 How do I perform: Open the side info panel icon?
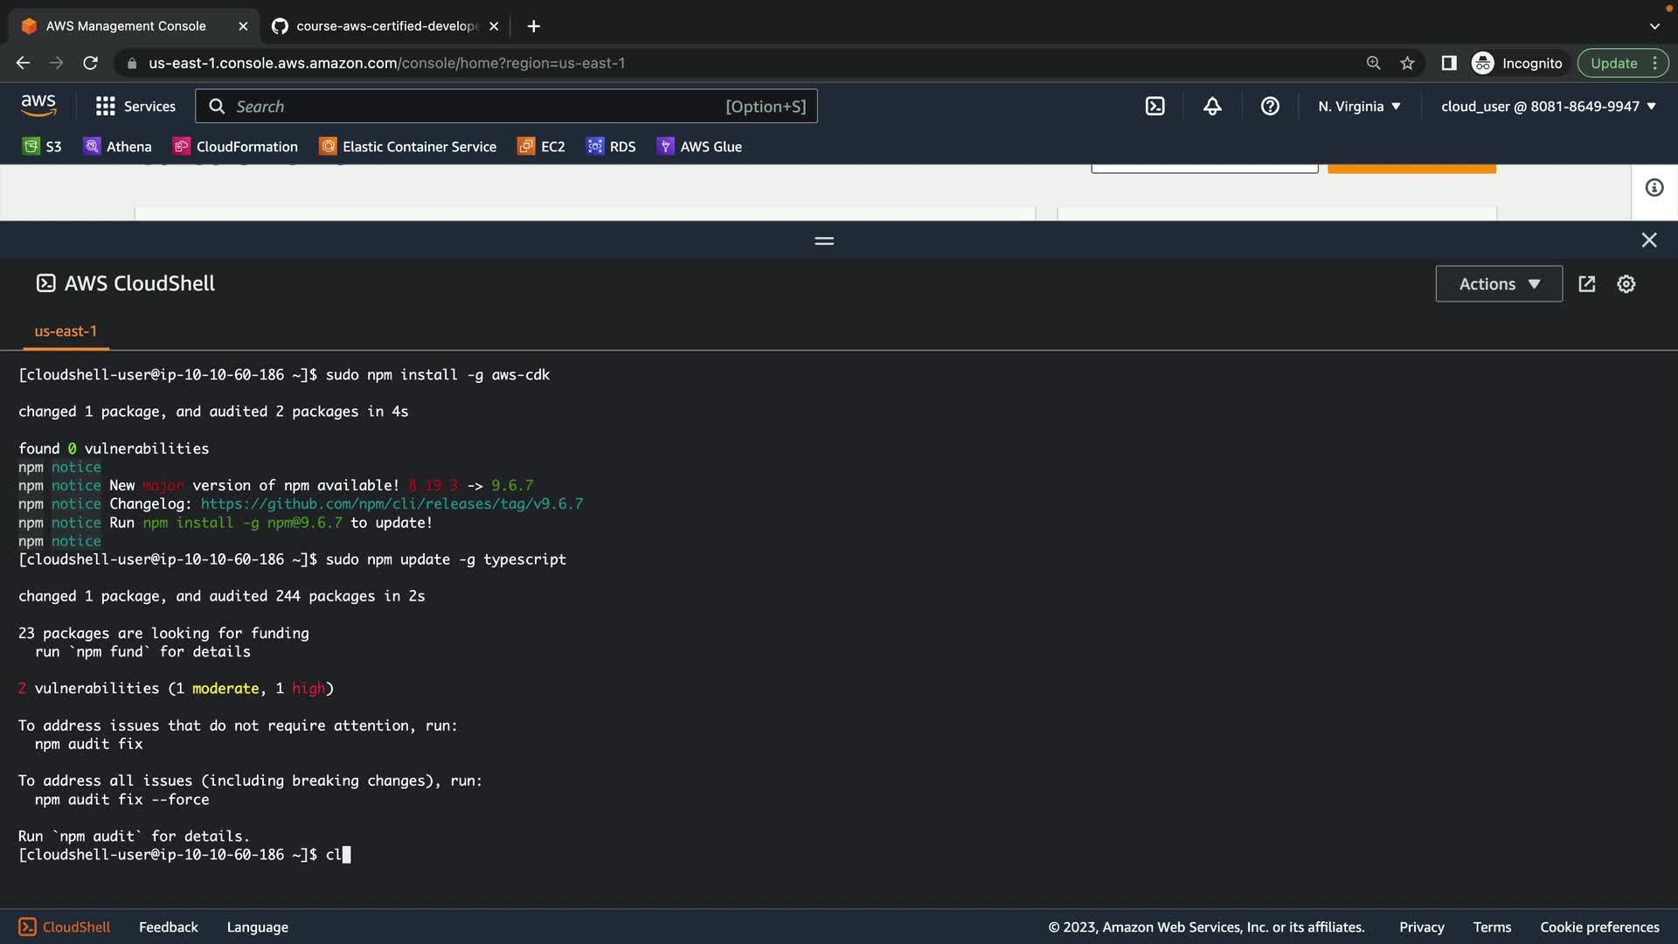(1654, 188)
